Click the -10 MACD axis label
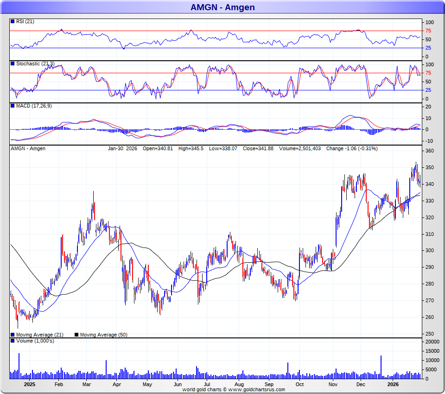The height and width of the screenshot is (394, 445). point(429,141)
